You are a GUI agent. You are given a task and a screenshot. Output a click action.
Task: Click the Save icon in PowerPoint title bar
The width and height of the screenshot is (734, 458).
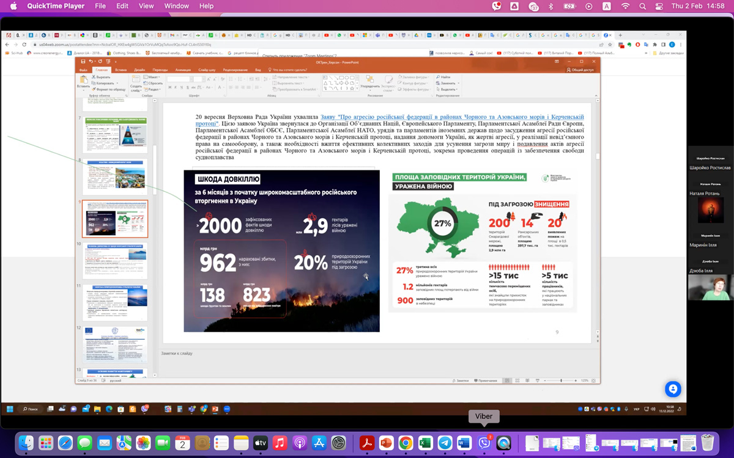click(83, 62)
